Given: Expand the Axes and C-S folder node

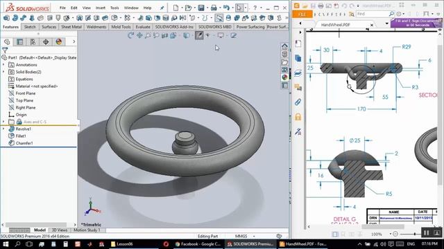Looking at the screenshot, I should [3, 122].
